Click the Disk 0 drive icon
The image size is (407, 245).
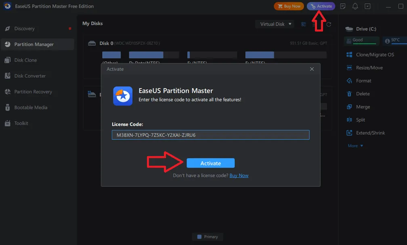(92, 43)
